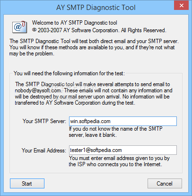Screen dimensions: 192x196
Task: Click the hint 'If you do not know the name'
Action: (x=115, y=132)
